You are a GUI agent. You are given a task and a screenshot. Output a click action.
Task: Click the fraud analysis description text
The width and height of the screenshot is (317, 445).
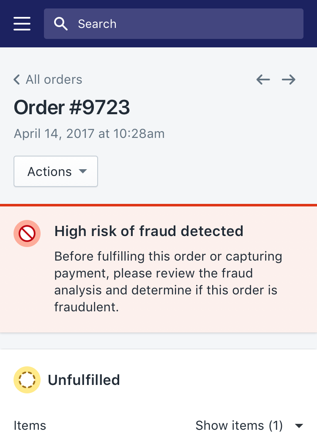tap(168, 282)
